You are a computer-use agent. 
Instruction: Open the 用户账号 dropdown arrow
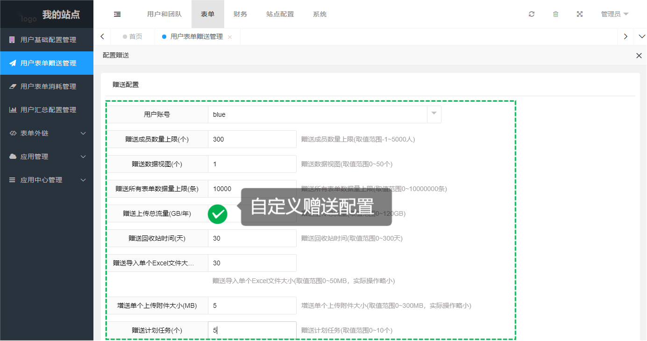point(434,114)
